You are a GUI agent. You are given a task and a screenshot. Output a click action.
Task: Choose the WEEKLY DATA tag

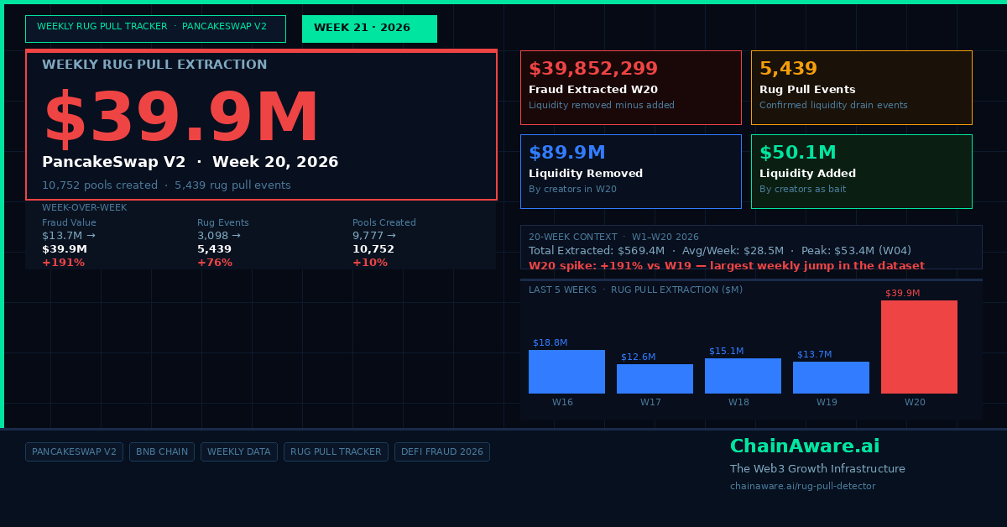click(238, 451)
